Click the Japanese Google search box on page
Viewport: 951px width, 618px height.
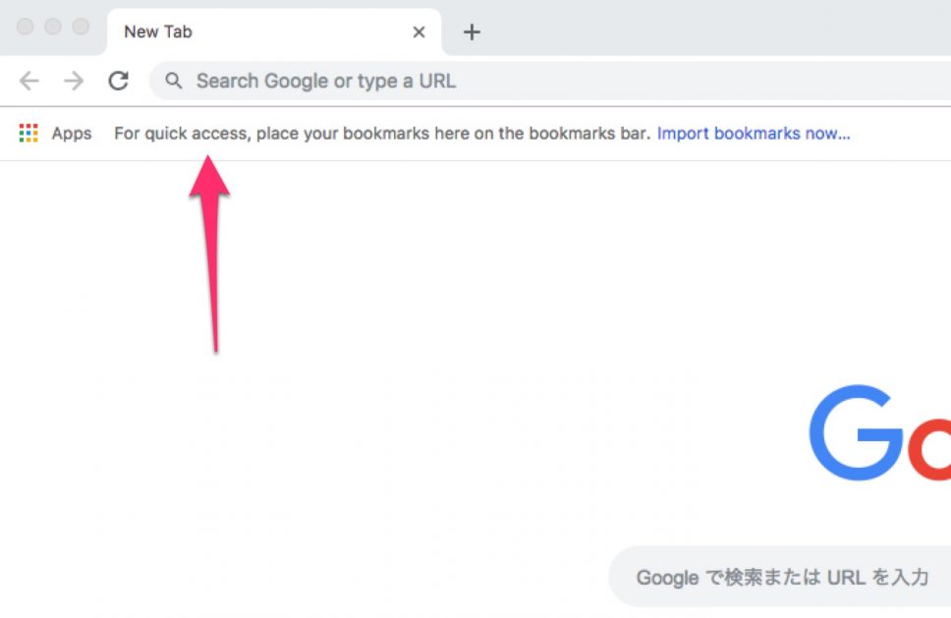[779, 576]
